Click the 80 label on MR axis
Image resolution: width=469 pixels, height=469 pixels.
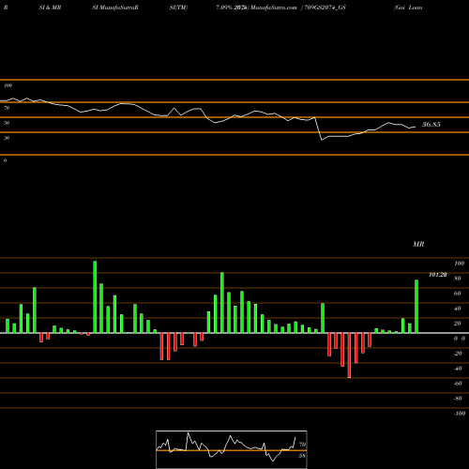(458, 279)
